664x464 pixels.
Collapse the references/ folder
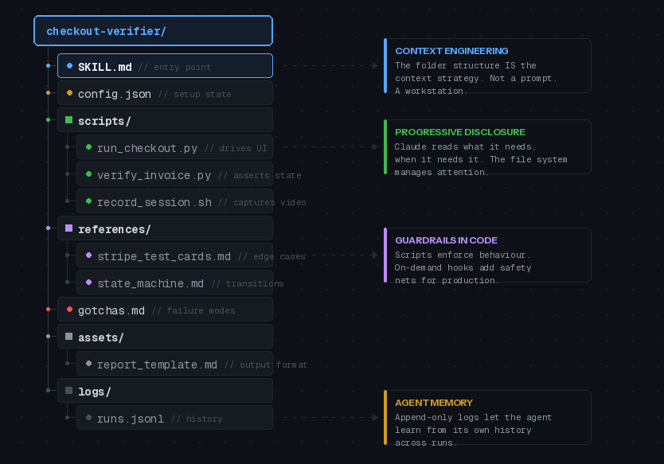[113, 229]
